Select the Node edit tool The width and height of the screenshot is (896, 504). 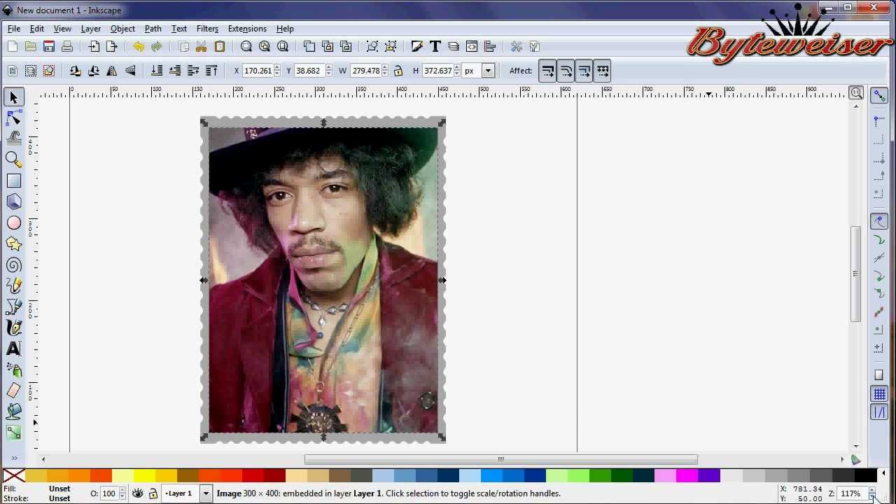(13, 118)
